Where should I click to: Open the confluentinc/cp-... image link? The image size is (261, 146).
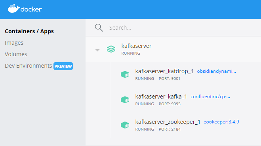pos(210,97)
